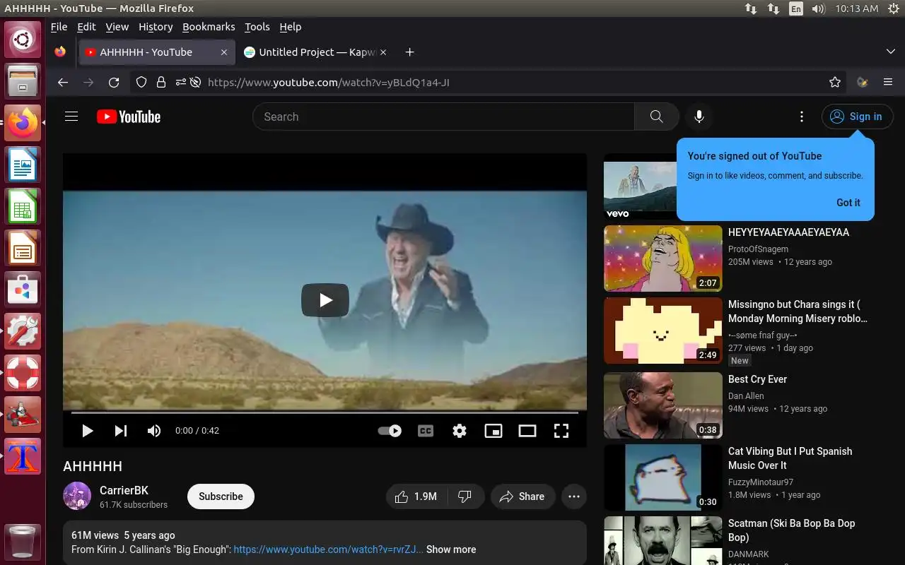Open the View menu
The image size is (905, 565).
(x=117, y=27)
